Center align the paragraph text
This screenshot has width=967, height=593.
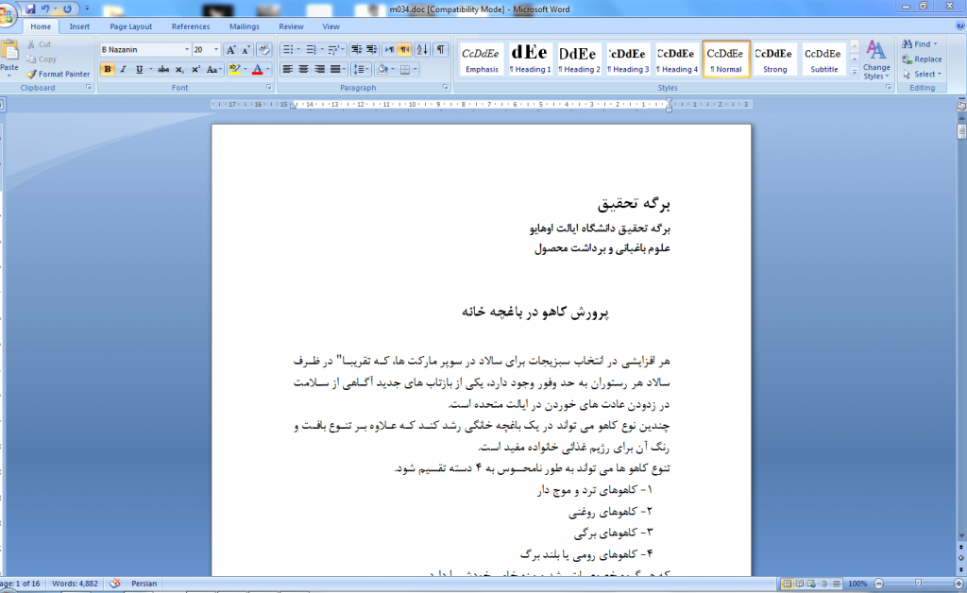tap(303, 69)
